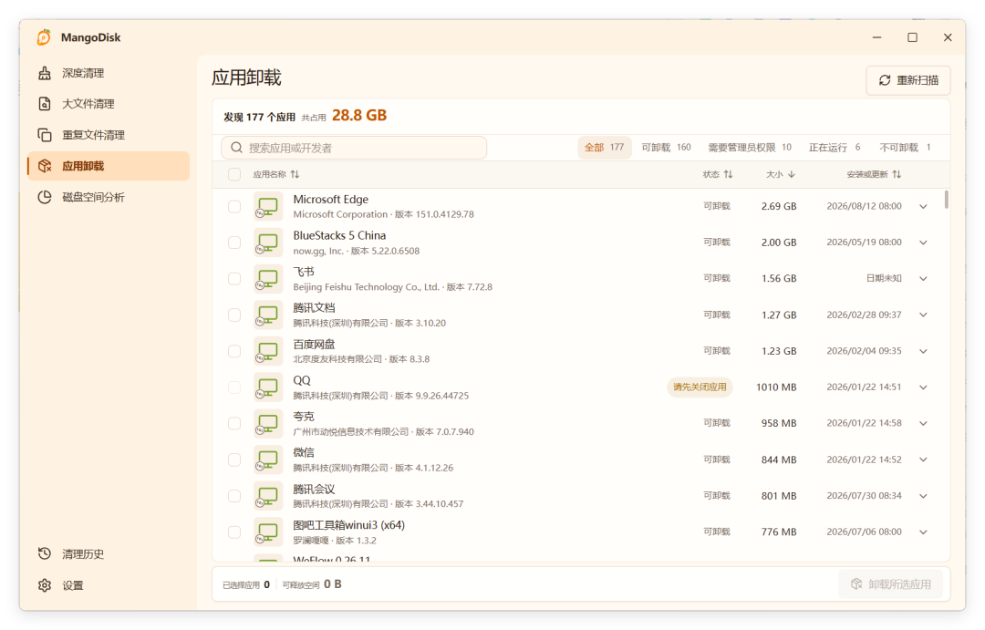
Task: Sort by 应用名称 arrows icon
Action: click(x=295, y=175)
